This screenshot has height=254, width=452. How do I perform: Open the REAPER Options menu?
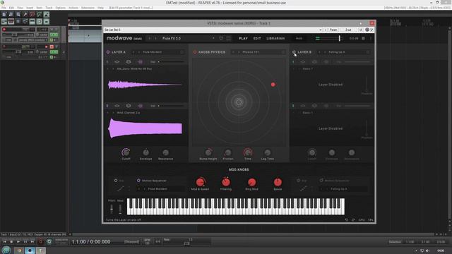pyautogui.click(x=60, y=8)
